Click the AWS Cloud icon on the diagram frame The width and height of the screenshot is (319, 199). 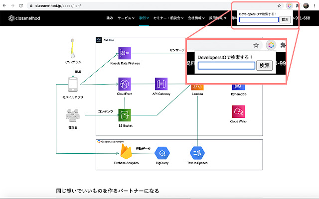tap(99, 40)
